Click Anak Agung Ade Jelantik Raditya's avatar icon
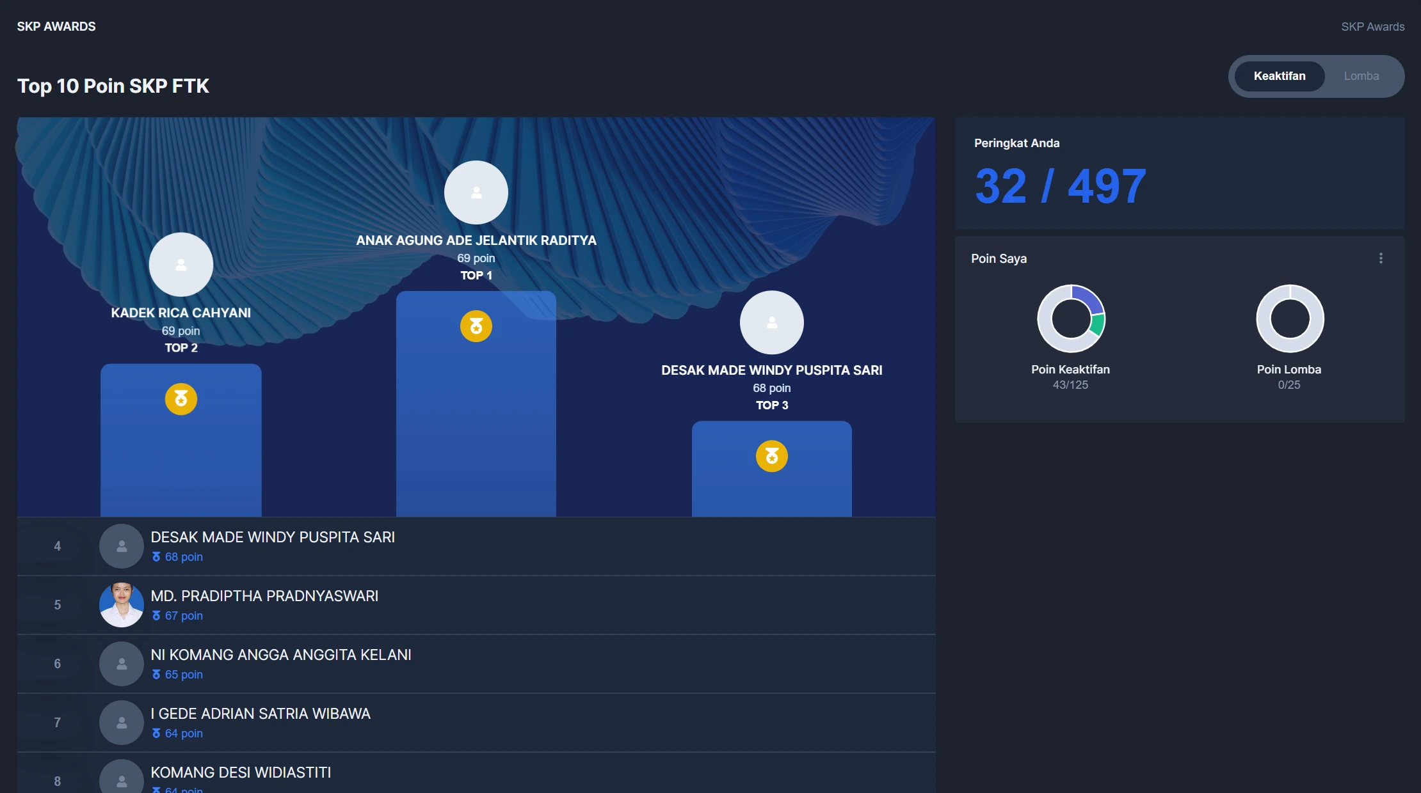The width and height of the screenshot is (1421, 793). (x=476, y=192)
